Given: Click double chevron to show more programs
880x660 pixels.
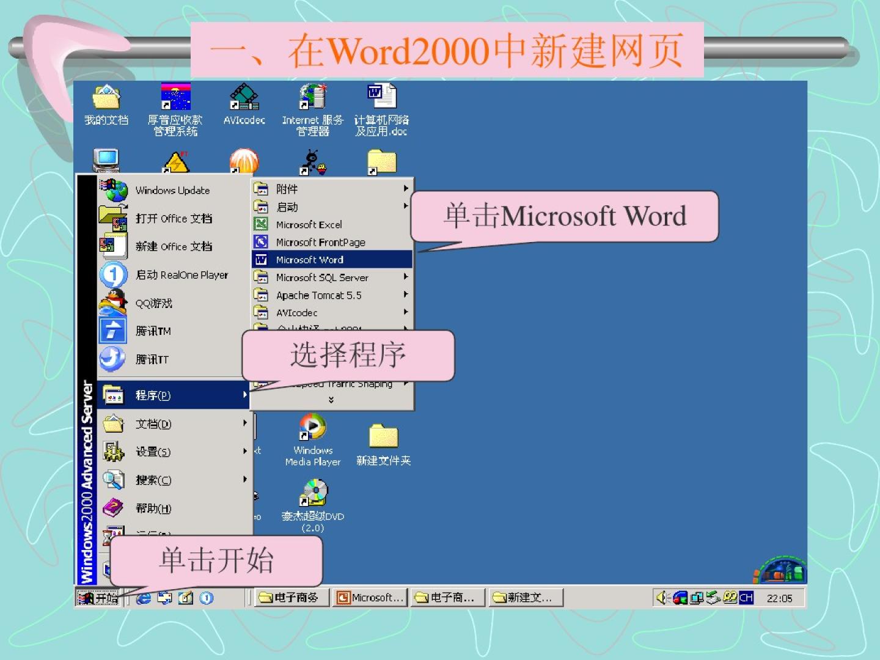Looking at the screenshot, I should (x=331, y=400).
